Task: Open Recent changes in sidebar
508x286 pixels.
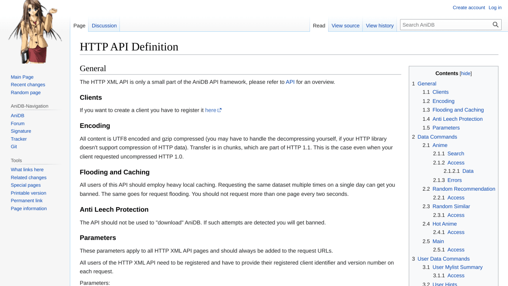Action: point(28,85)
